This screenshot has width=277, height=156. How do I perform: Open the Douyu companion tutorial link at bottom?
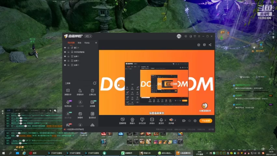click(x=75, y=129)
